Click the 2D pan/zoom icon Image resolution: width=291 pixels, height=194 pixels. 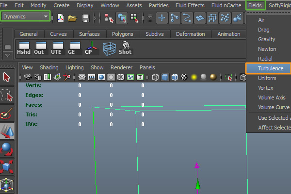(x=67, y=77)
